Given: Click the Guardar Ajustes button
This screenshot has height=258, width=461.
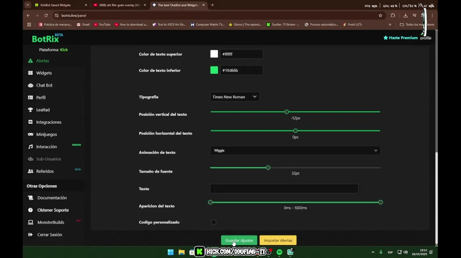Looking at the screenshot, I should tap(239, 240).
